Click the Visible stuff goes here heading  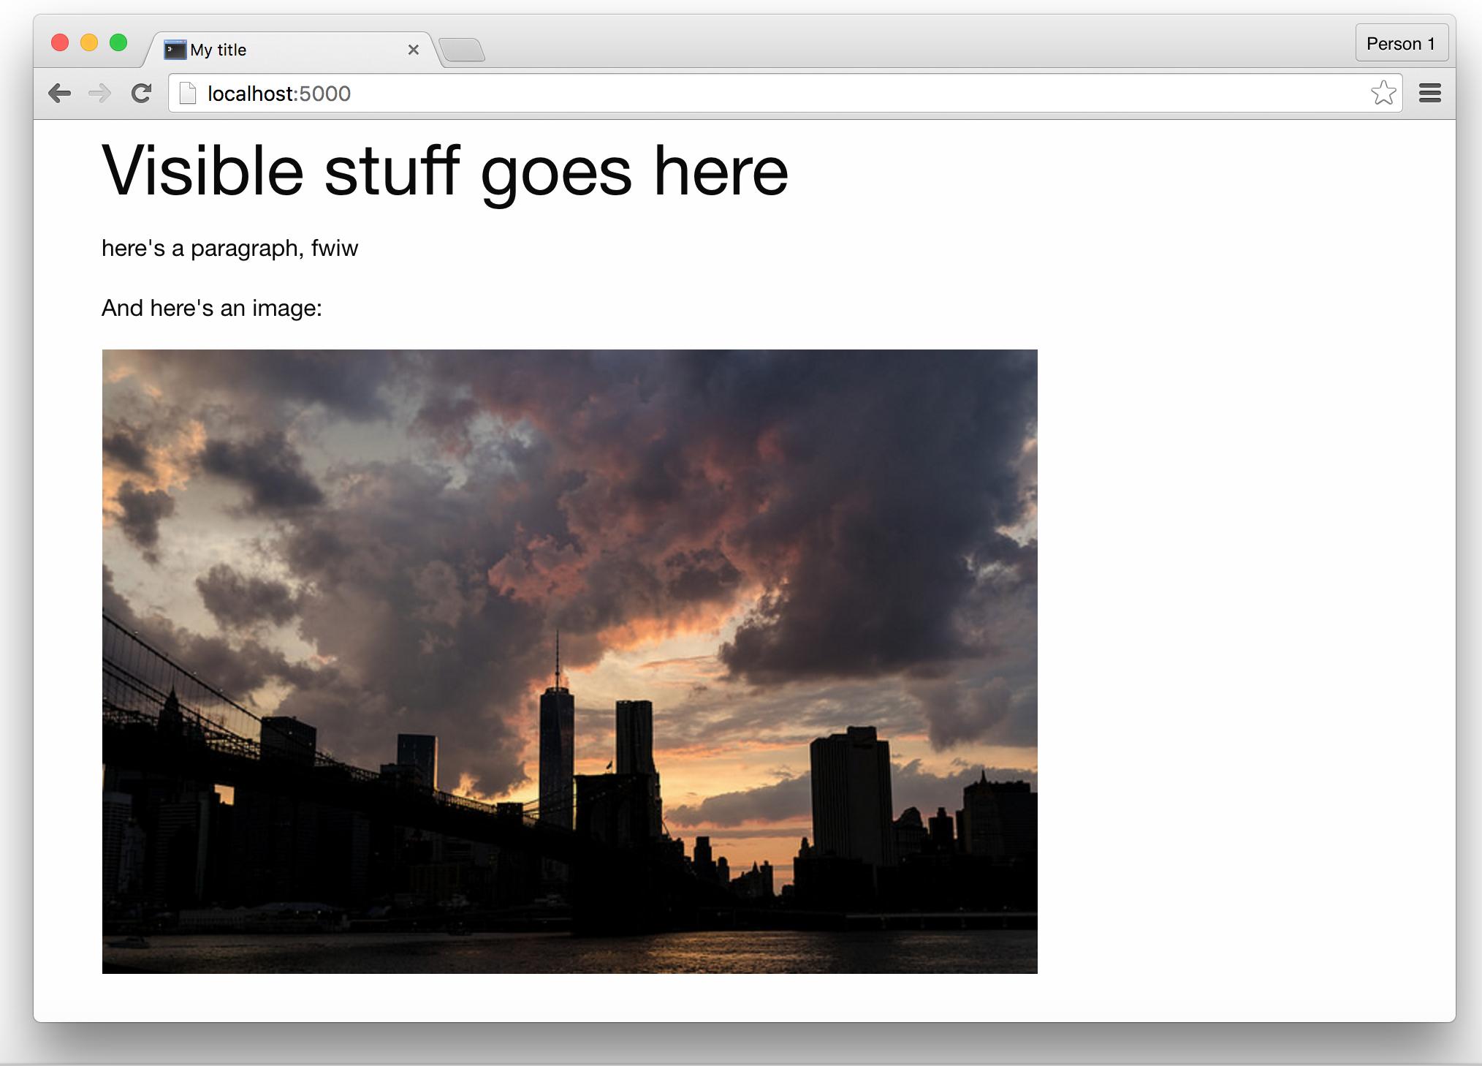coord(445,170)
